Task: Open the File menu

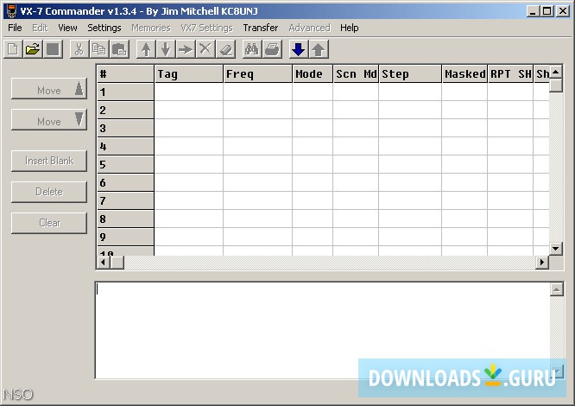Action: coord(15,28)
